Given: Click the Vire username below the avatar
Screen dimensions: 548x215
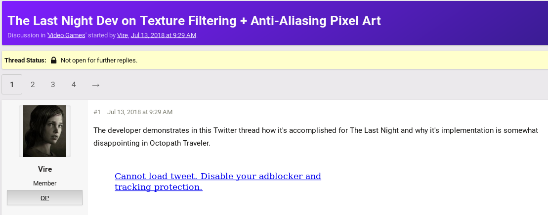Looking at the screenshot, I should 45,169.
